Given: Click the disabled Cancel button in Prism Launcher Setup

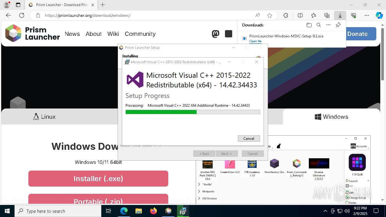Looking at the screenshot, I should 253,153.
